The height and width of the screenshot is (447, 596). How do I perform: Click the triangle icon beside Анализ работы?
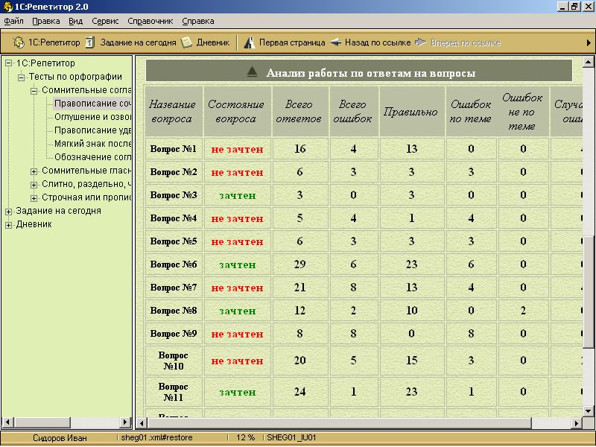pos(252,72)
